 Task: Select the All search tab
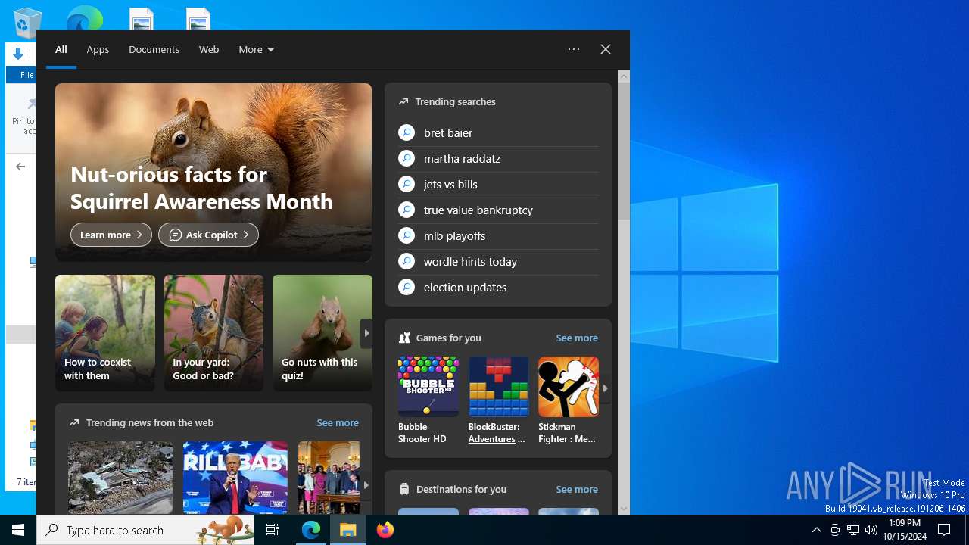(61, 49)
